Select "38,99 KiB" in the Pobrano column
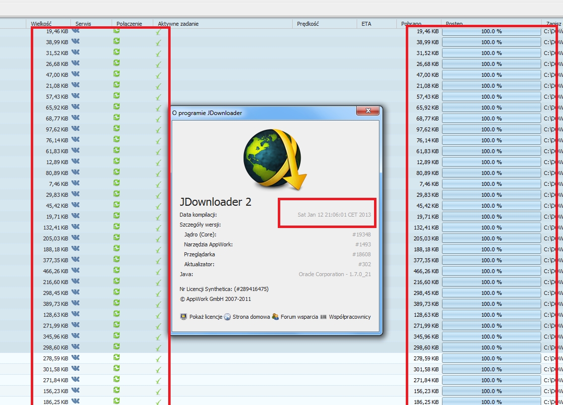The height and width of the screenshot is (405, 563). [428, 42]
